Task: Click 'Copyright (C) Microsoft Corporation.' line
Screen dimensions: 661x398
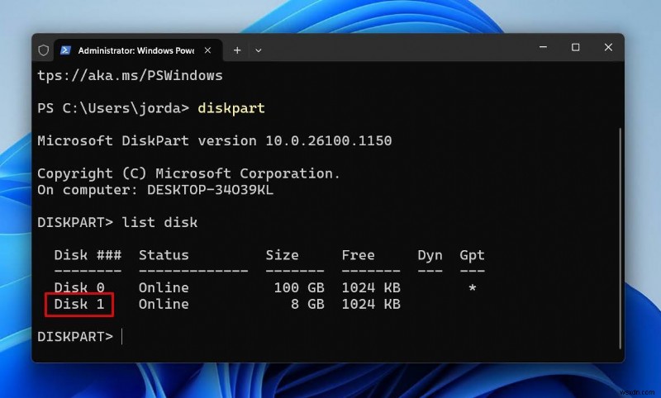Action: click(189, 173)
